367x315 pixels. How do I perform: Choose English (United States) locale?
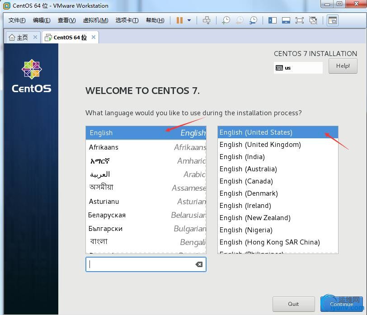278,132
